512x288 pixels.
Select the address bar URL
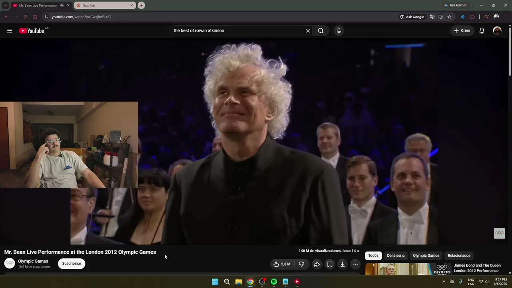(82, 17)
